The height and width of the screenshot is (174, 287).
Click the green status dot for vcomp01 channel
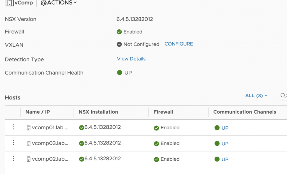[x=217, y=128]
